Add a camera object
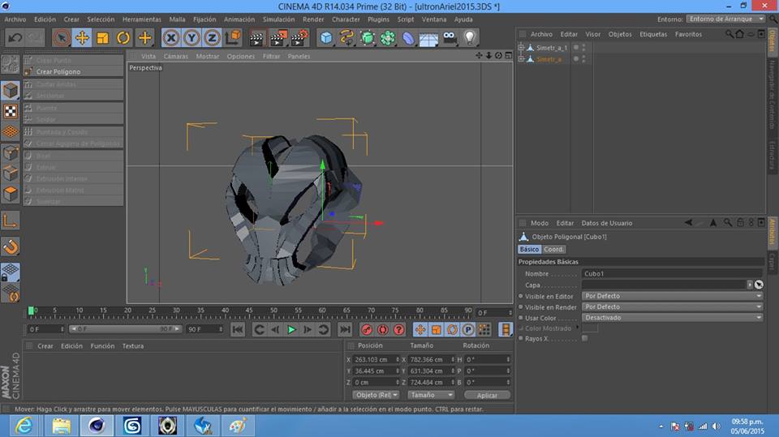 click(x=449, y=38)
